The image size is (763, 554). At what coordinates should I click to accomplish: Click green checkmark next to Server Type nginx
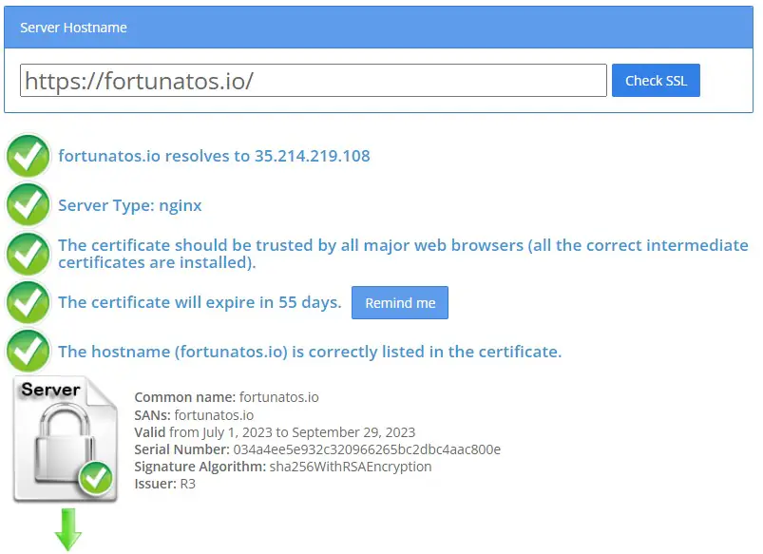pyautogui.click(x=28, y=205)
